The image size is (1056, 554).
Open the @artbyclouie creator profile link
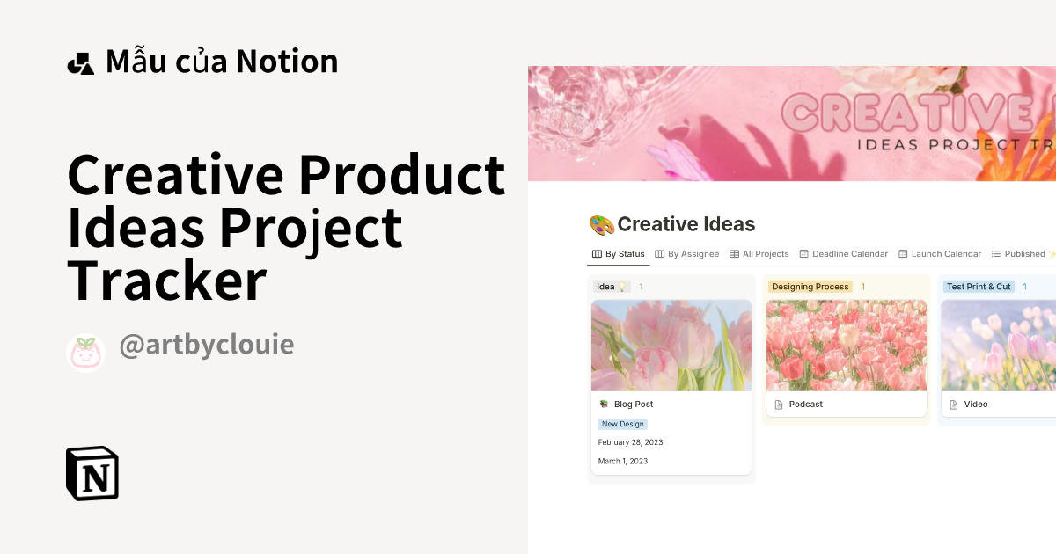[207, 344]
